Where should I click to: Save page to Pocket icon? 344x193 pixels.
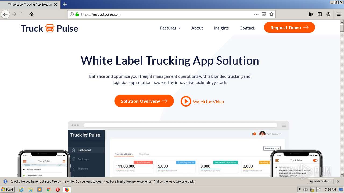pyautogui.click(x=264, y=14)
